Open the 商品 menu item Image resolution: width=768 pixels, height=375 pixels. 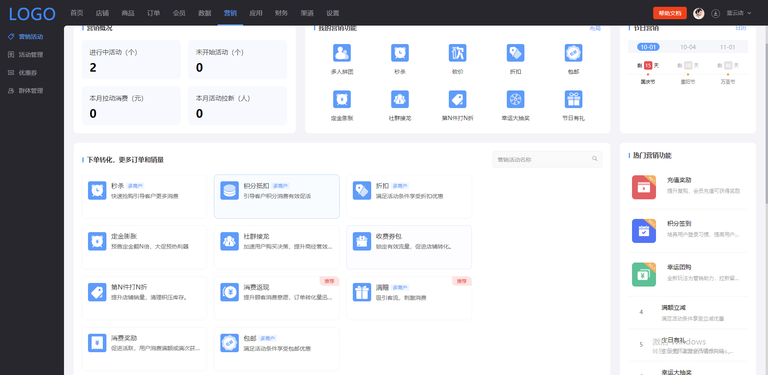tap(128, 13)
